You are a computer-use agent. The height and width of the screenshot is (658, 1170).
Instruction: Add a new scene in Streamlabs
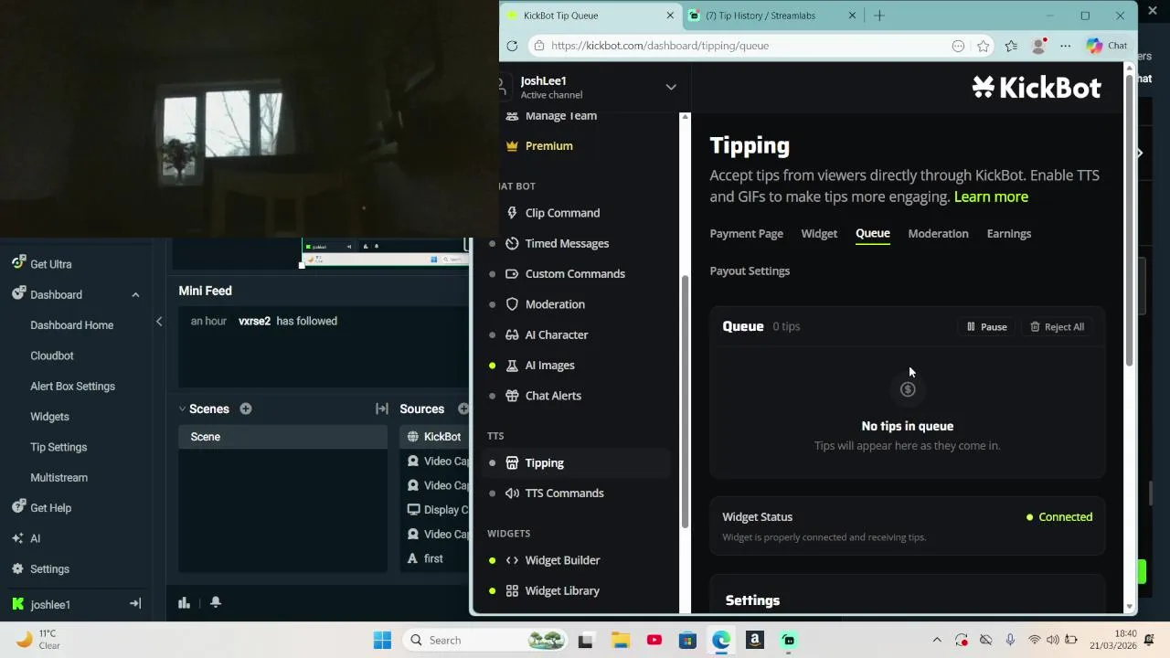click(245, 409)
